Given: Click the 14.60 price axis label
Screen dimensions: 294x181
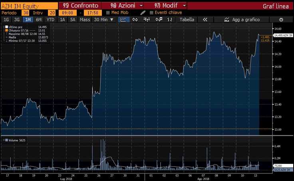Looking at the screenshot, I should pos(278,29).
